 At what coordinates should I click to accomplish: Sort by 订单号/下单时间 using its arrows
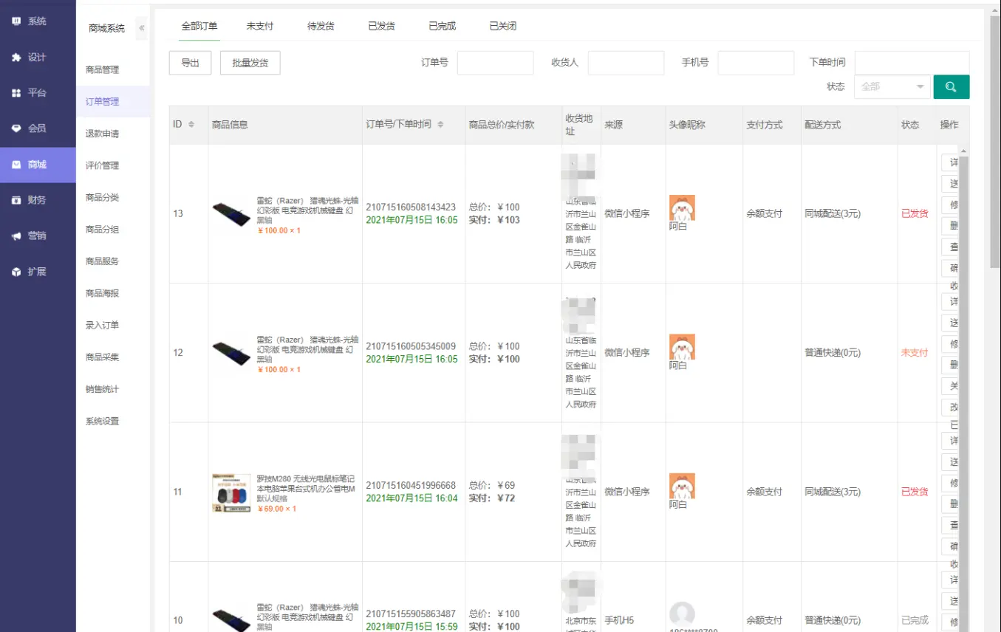coord(440,124)
